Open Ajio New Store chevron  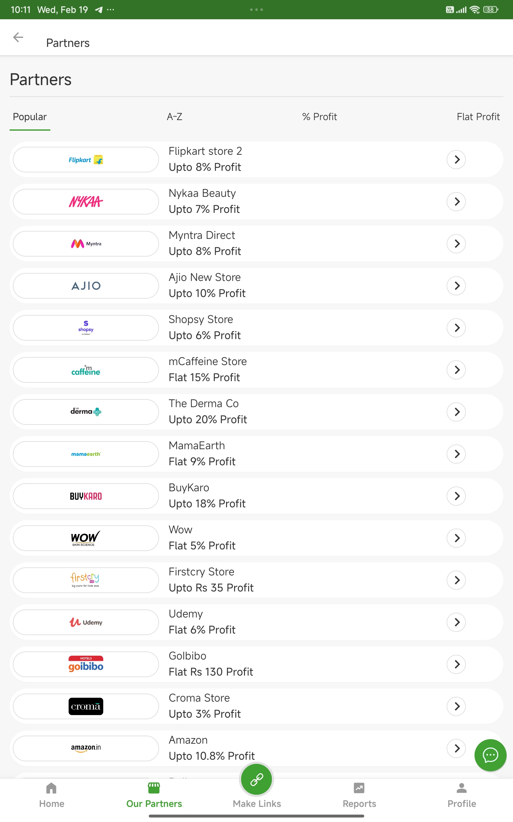pos(456,286)
